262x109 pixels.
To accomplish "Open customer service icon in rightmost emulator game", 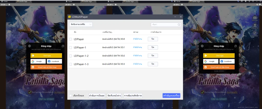I will click(255, 26).
